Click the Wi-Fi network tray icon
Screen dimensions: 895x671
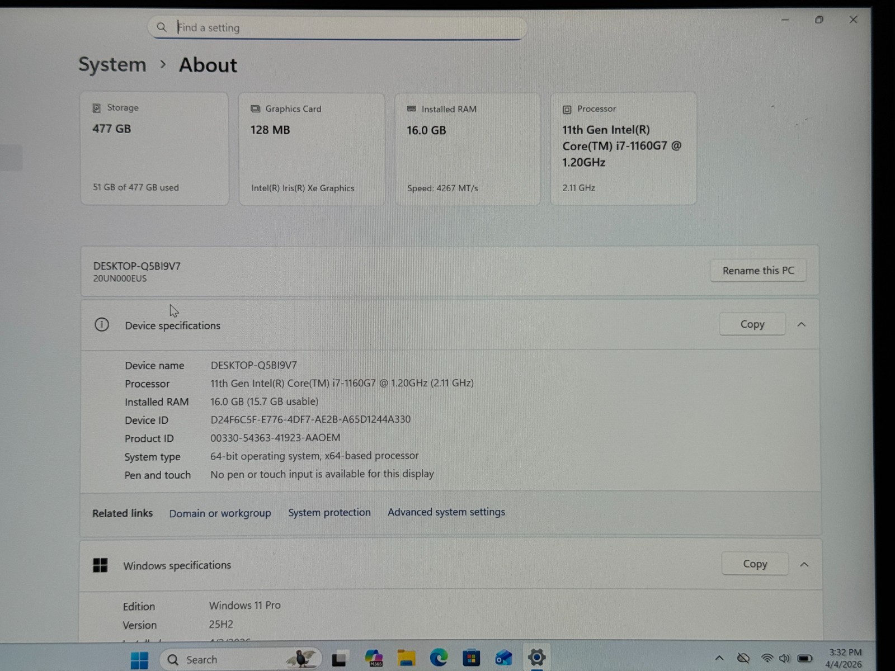(x=767, y=658)
